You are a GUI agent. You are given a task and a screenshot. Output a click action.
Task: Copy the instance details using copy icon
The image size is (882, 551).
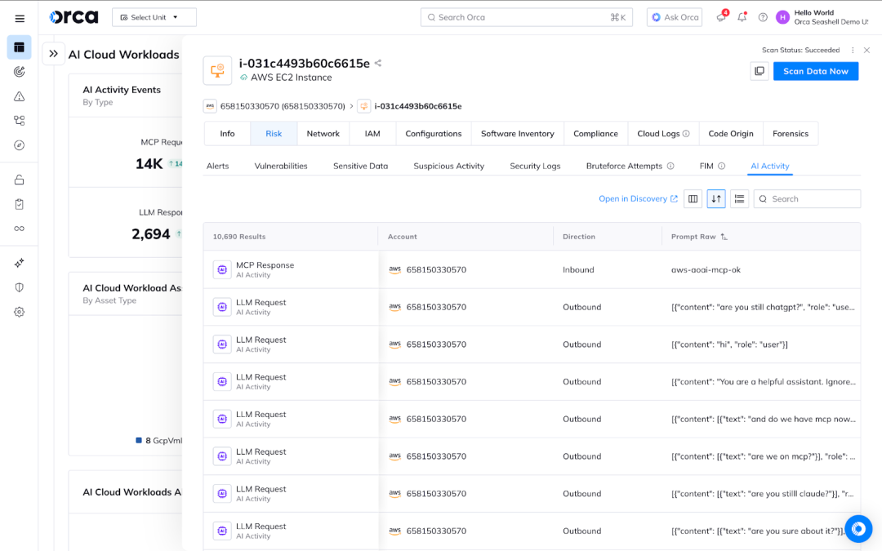point(759,71)
